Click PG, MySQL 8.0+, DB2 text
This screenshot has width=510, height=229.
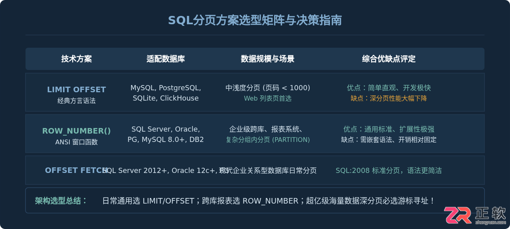[166, 140]
